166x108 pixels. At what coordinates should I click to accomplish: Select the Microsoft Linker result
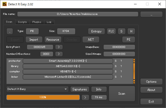pos(68,77)
